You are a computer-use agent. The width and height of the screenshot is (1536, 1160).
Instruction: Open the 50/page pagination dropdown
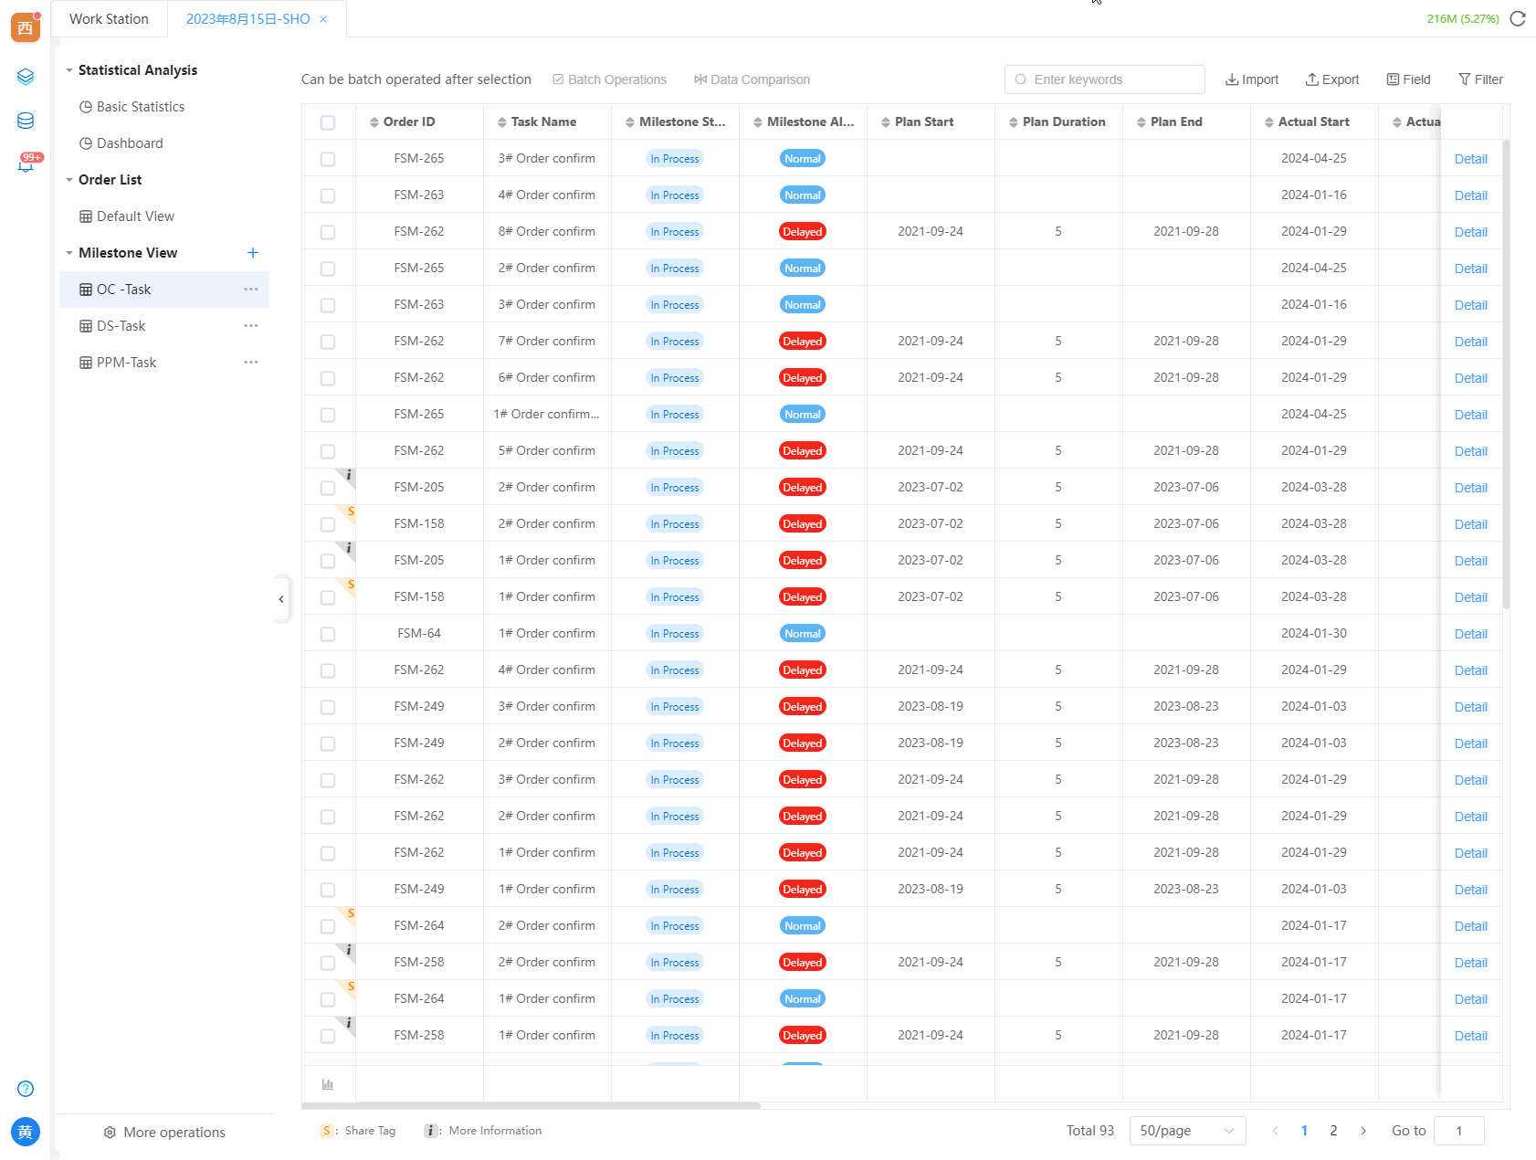coord(1186,1131)
